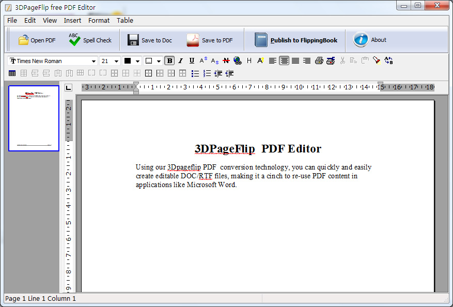Open the font size 21 dropdown
The image size is (453, 307).
pyautogui.click(x=116, y=62)
